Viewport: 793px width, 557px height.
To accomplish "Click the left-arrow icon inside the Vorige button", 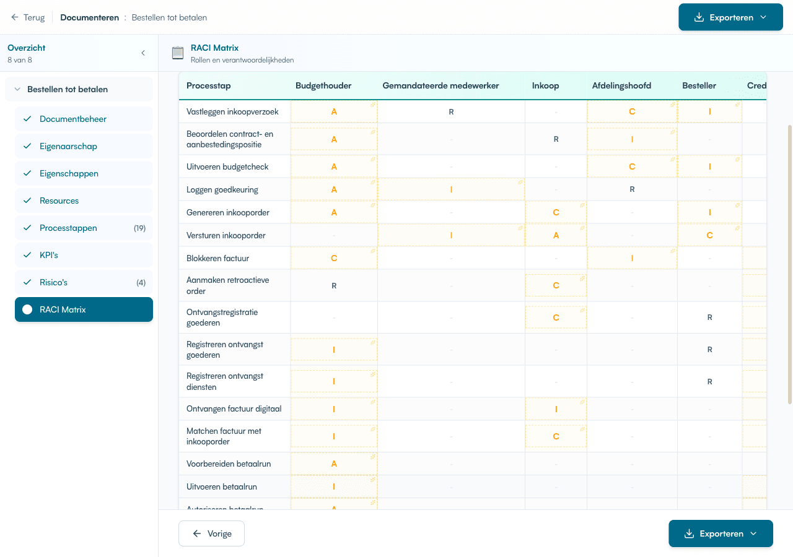I will [x=196, y=533].
